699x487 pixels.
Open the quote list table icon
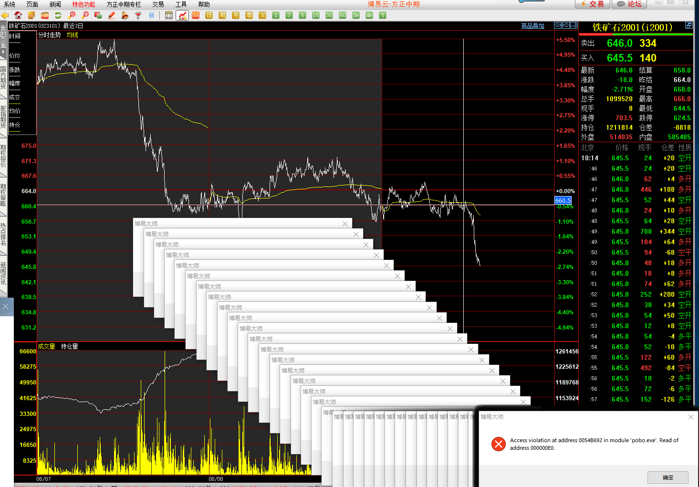[169, 15]
